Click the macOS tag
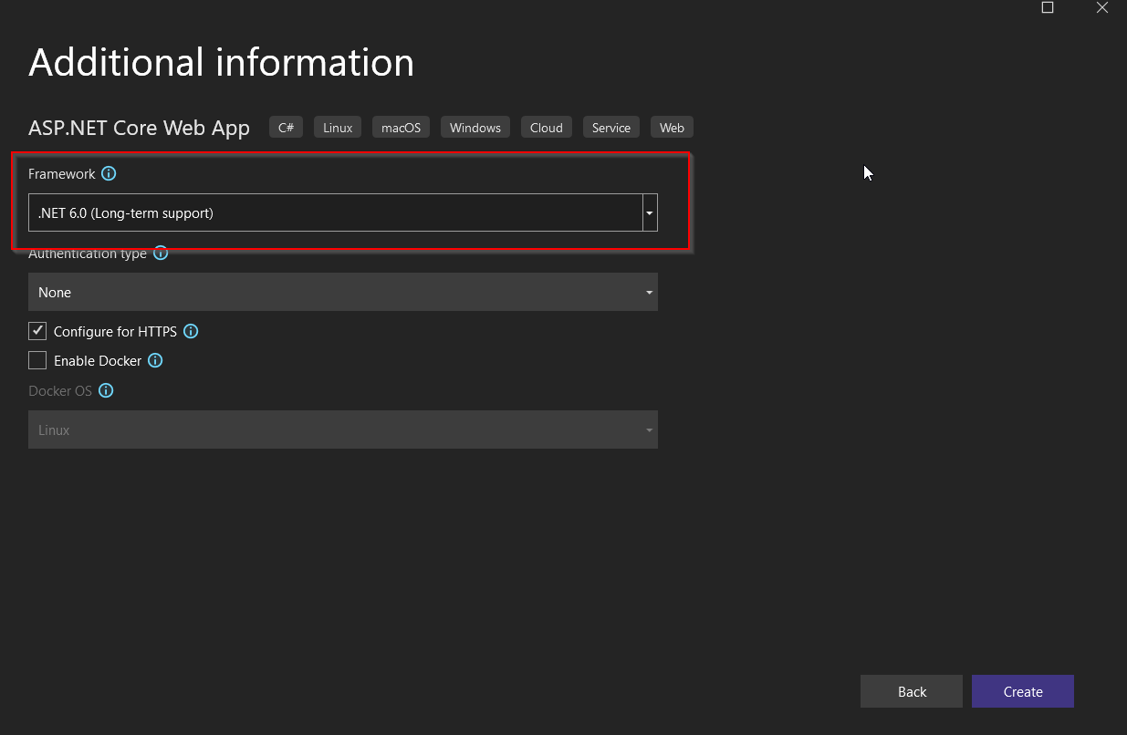 401,128
